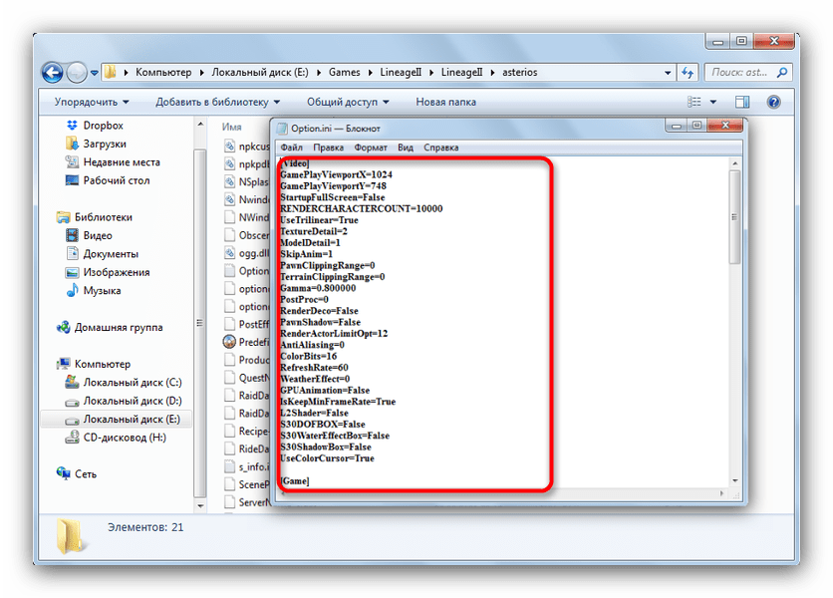
Task: Click navigation pane scrollbar down arrow
Action: tap(200, 506)
